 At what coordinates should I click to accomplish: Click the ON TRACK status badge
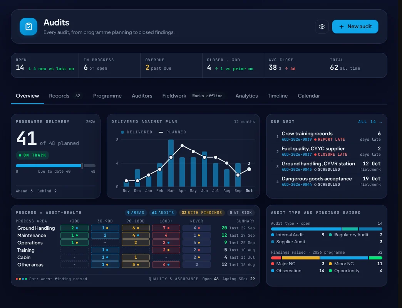[32, 155]
